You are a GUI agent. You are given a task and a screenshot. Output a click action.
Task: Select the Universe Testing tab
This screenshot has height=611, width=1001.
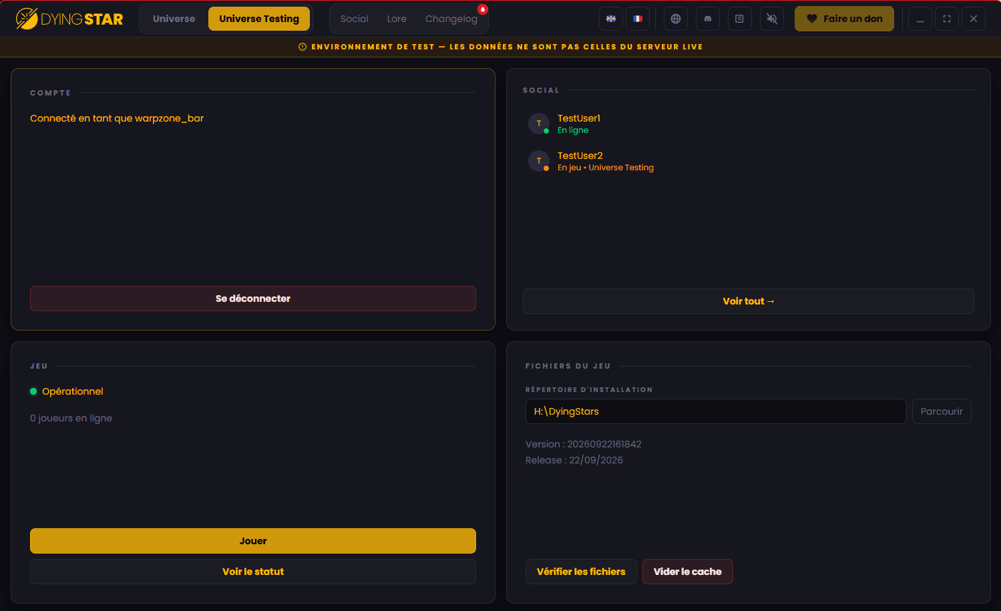click(259, 19)
